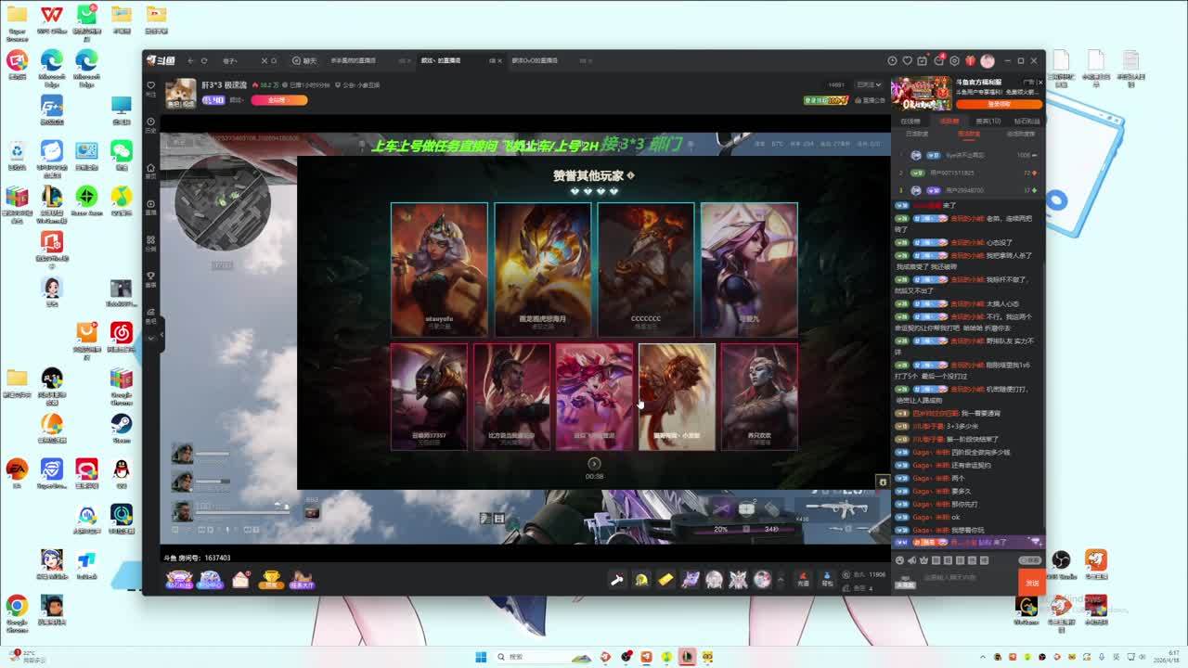
Task: Click the gift box icon in title bar
Action: [970, 60]
